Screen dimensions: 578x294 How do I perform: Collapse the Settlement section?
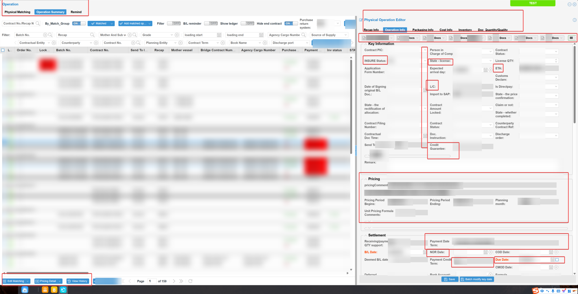coord(365,235)
